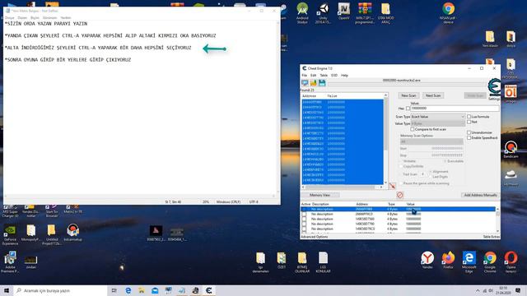527x296 pixels.
Task: Open the WinRAR archive desktop icon
Action: (x=365, y=13)
